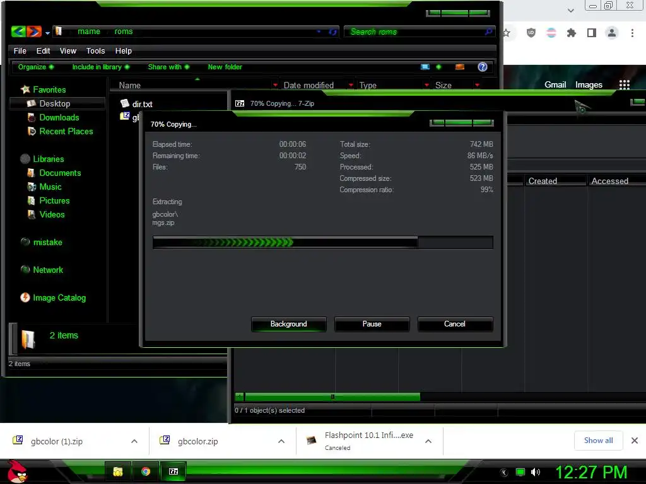
Task: Click the 7-Zip extraction progress bar
Action: [322, 242]
